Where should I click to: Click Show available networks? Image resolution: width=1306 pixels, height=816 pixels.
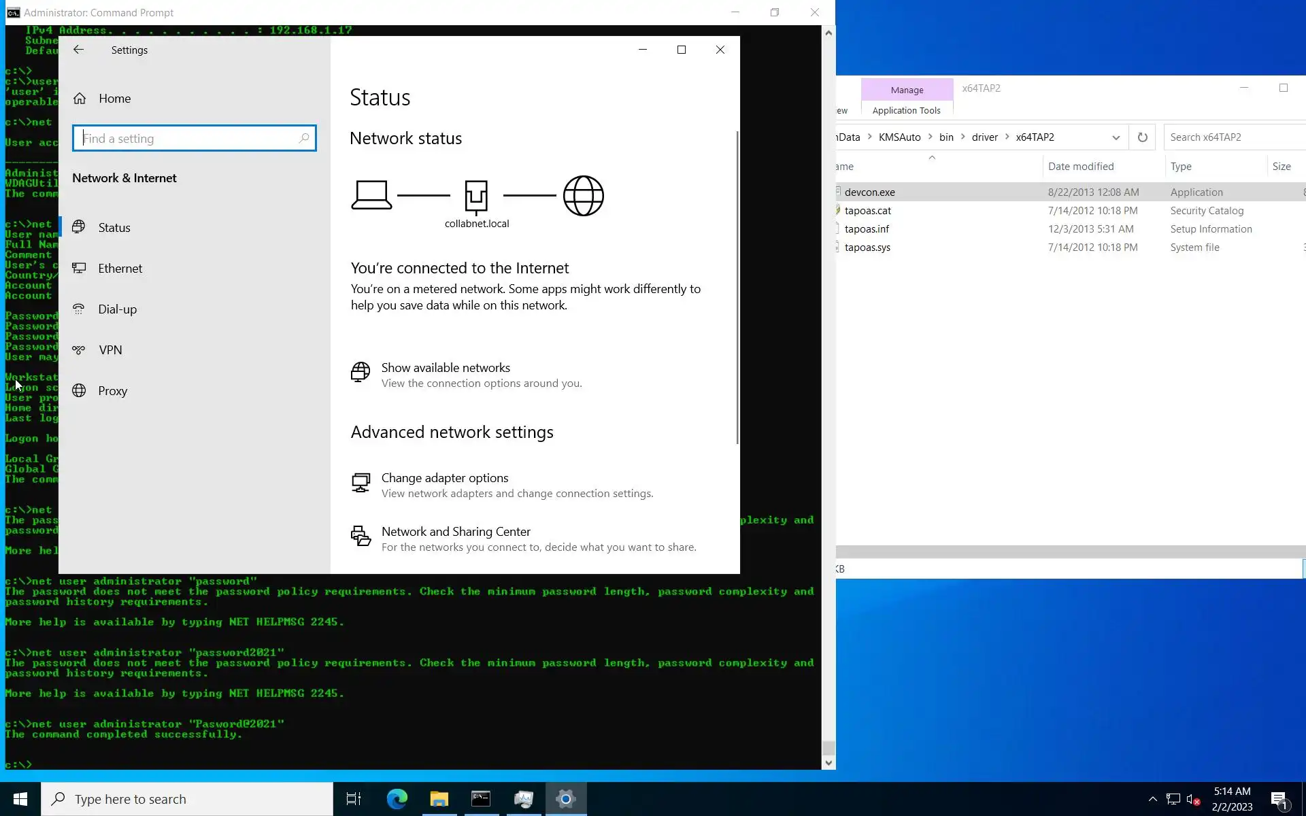446,368
